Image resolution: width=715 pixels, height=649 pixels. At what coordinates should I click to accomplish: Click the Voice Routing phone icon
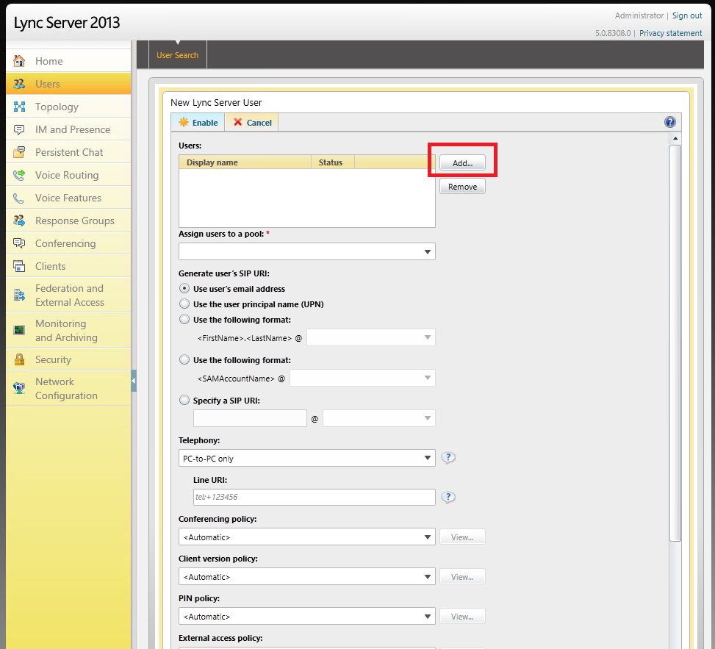pyautogui.click(x=19, y=175)
